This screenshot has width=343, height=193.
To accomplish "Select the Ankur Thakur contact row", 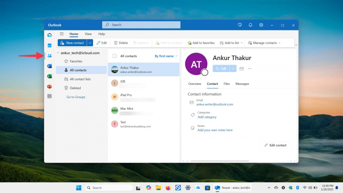I will [144, 69].
